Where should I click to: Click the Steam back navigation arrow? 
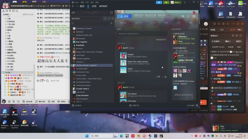73,6
